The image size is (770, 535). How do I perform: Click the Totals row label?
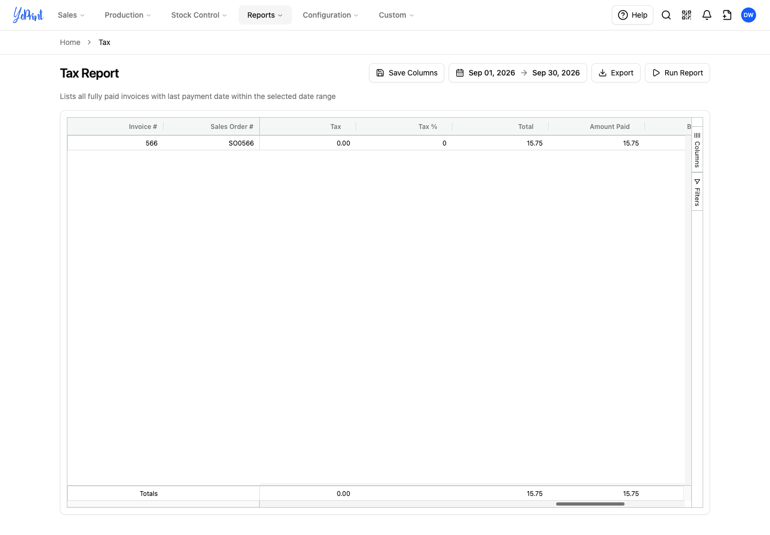tap(149, 494)
